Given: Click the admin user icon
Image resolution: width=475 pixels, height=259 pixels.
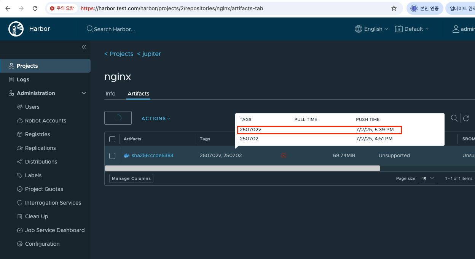Looking at the screenshot, I should pos(456,29).
